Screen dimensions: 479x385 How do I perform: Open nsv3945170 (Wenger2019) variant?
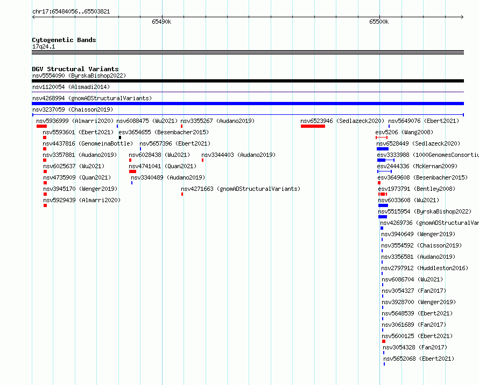pyautogui.click(x=80, y=189)
